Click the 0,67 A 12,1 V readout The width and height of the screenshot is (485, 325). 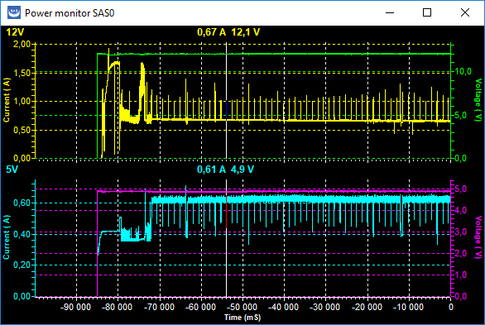(228, 32)
